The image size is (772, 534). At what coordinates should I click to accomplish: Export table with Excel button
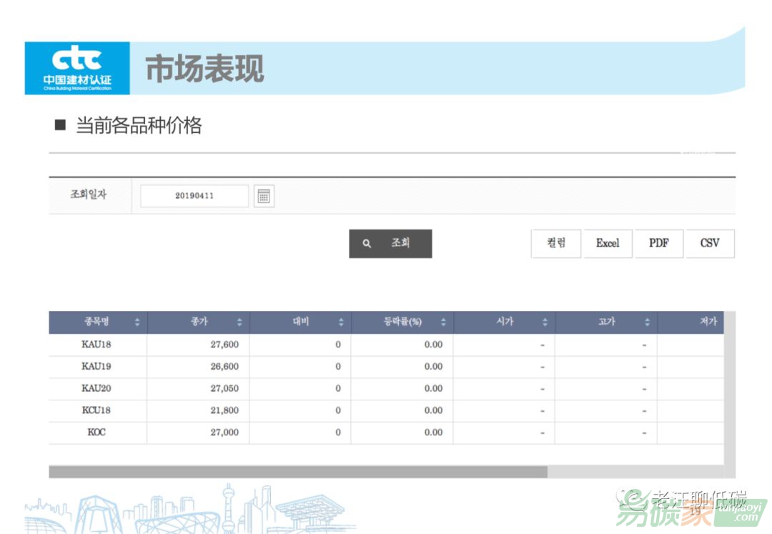point(608,244)
